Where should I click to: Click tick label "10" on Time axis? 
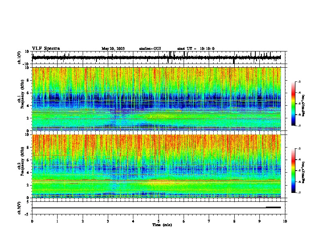pos(285,221)
